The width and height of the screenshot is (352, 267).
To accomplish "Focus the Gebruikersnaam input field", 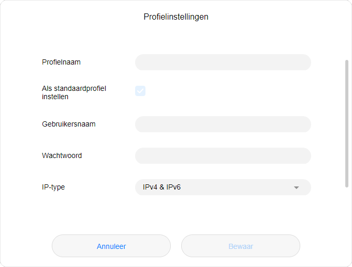I will coord(223,124).
